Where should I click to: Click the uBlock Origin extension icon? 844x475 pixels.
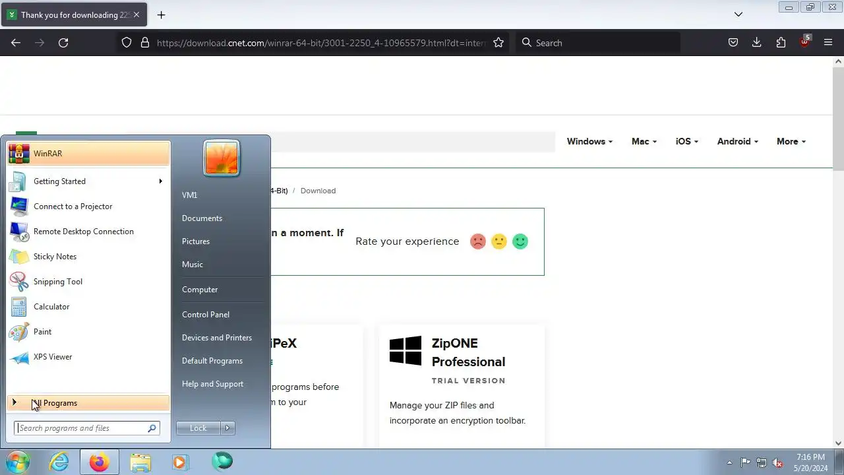click(x=804, y=43)
